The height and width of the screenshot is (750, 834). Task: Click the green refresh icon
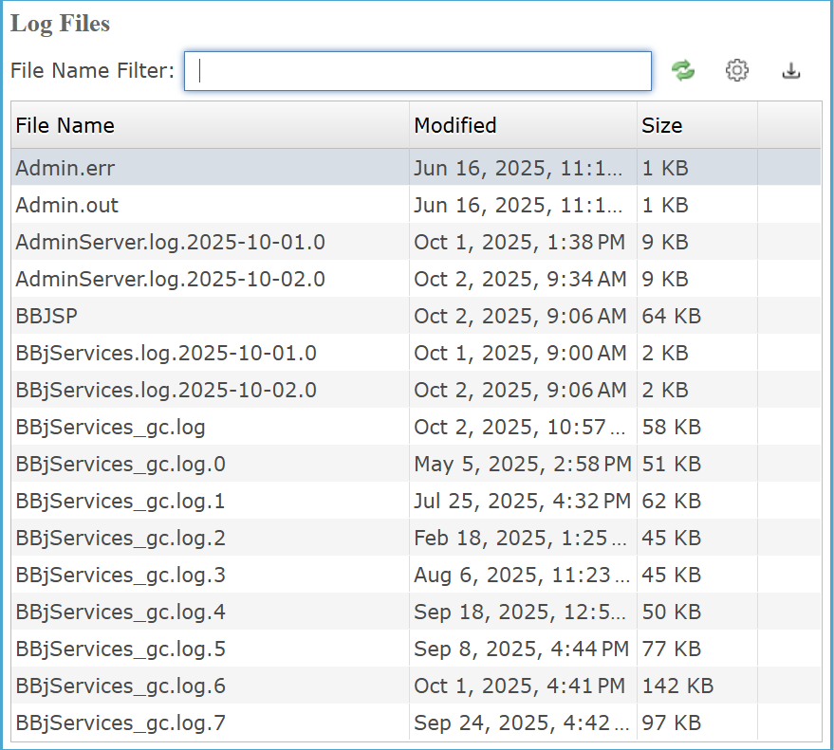coord(683,70)
